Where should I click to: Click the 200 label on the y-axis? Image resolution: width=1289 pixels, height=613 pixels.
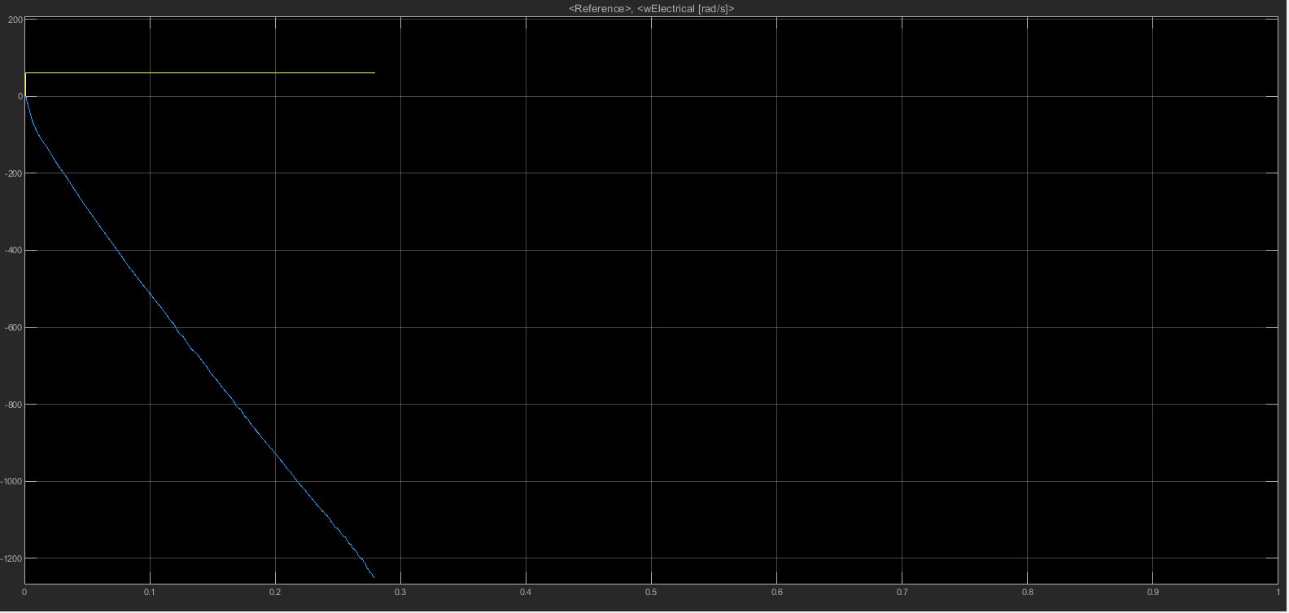[x=15, y=20]
